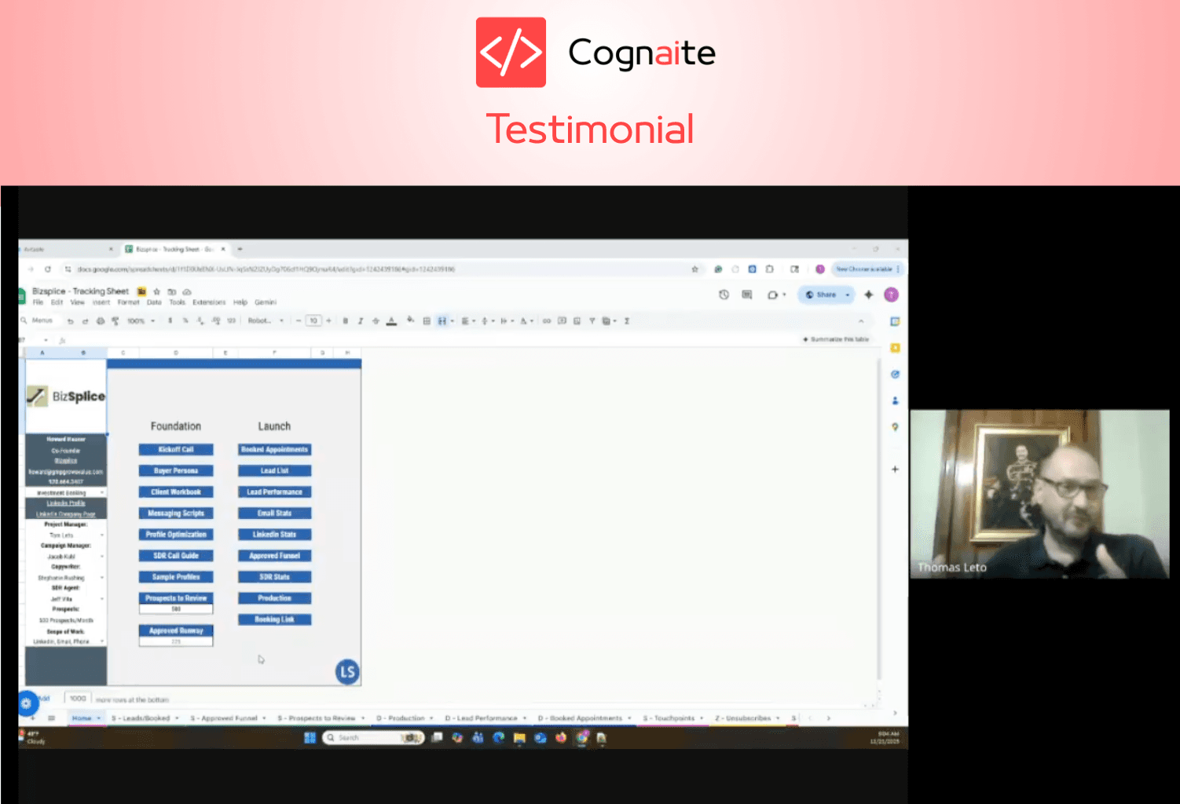This screenshot has height=804, width=1180.
Task: Star the Bizsplice Tracking Sheet document
Action: pos(156,291)
